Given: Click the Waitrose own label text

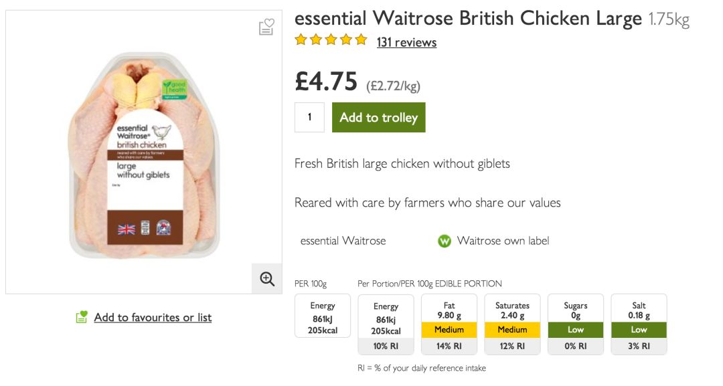Looking at the screenshot, I should tap(503, 241).
